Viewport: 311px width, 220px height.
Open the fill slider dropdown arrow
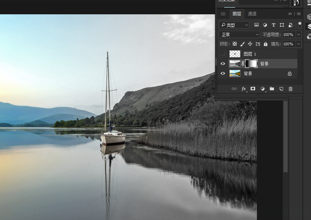(x=298, y=44)
